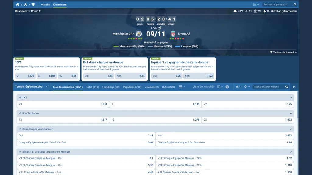Select the Handicap (22) tab

pos(111,87)
